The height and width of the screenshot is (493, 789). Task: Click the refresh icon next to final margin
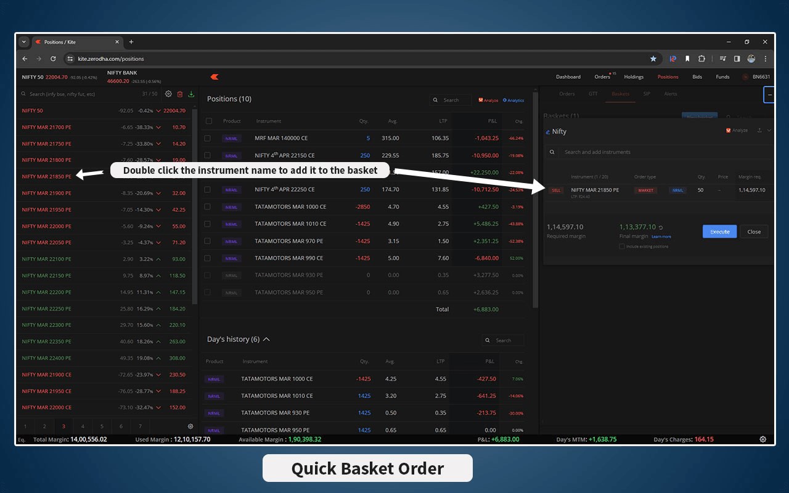(661, 227)
